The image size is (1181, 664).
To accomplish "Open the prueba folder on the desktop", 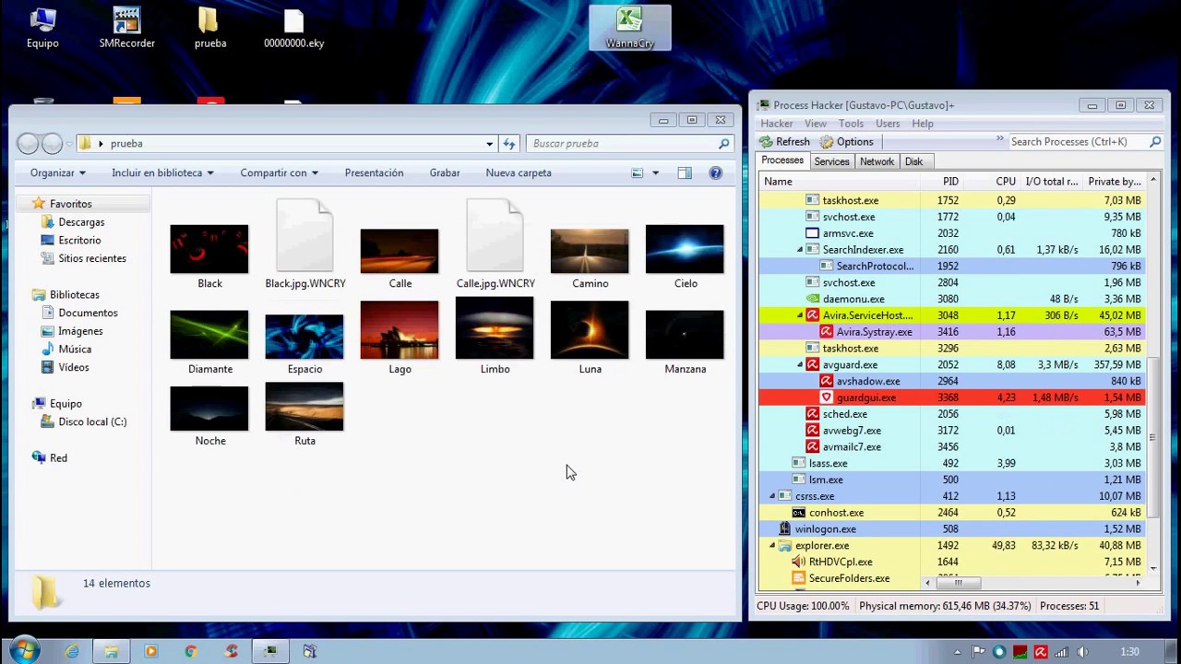I will [210, 28].
